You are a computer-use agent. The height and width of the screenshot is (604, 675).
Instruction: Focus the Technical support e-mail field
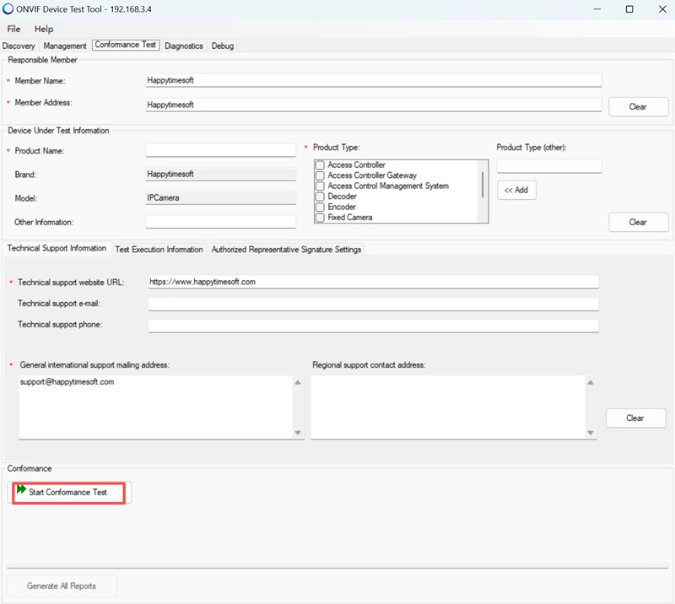pos(373,304)
